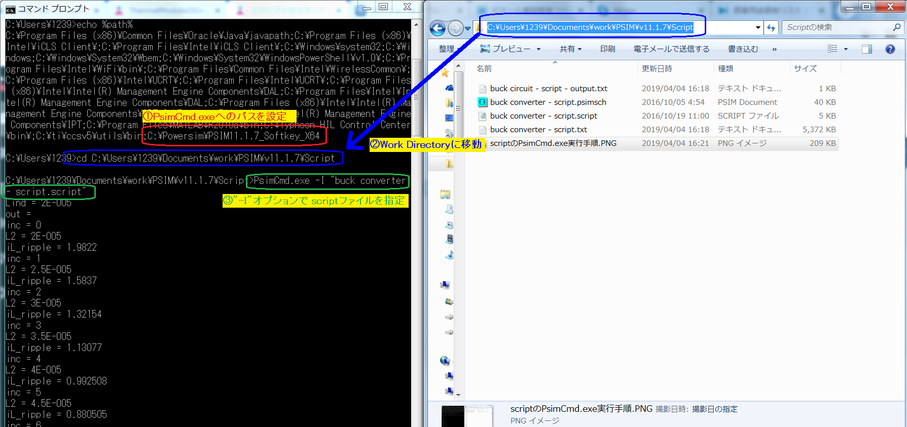This screenshot has width=907, height=427.
Task: Select the buck converter - script.psimsch file icon
Action: [482, 102]
